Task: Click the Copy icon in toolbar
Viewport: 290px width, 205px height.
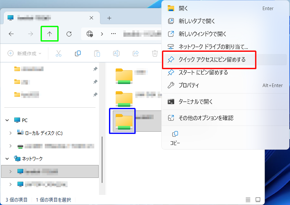Action: click(78, 53)
